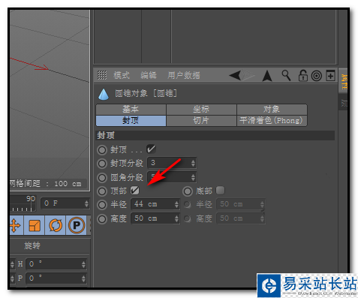Open new Attribute Manager plus icon
This screenshot has width=358, height=298.
[x=330, y=75]
